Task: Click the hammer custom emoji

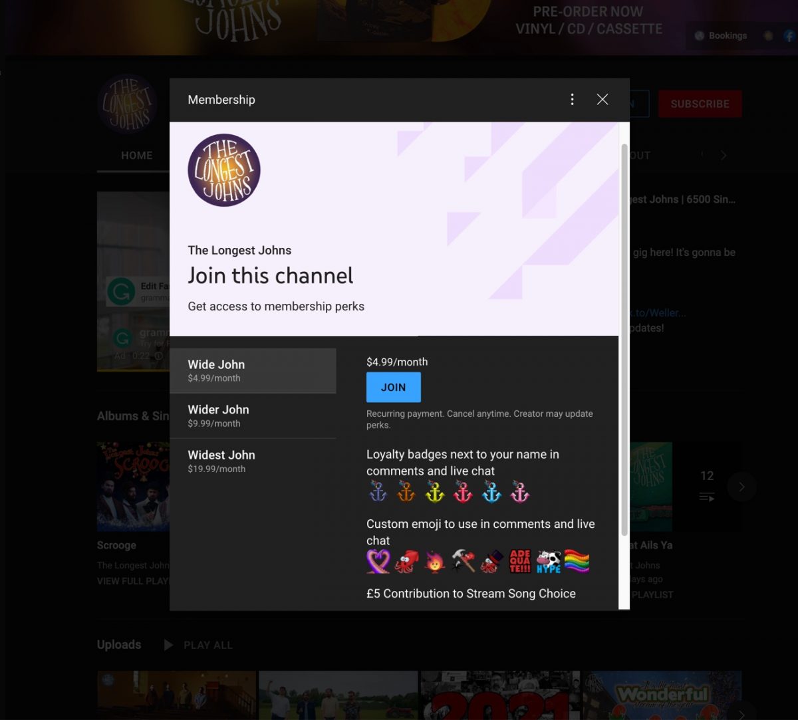Action: tap(464, 562)
